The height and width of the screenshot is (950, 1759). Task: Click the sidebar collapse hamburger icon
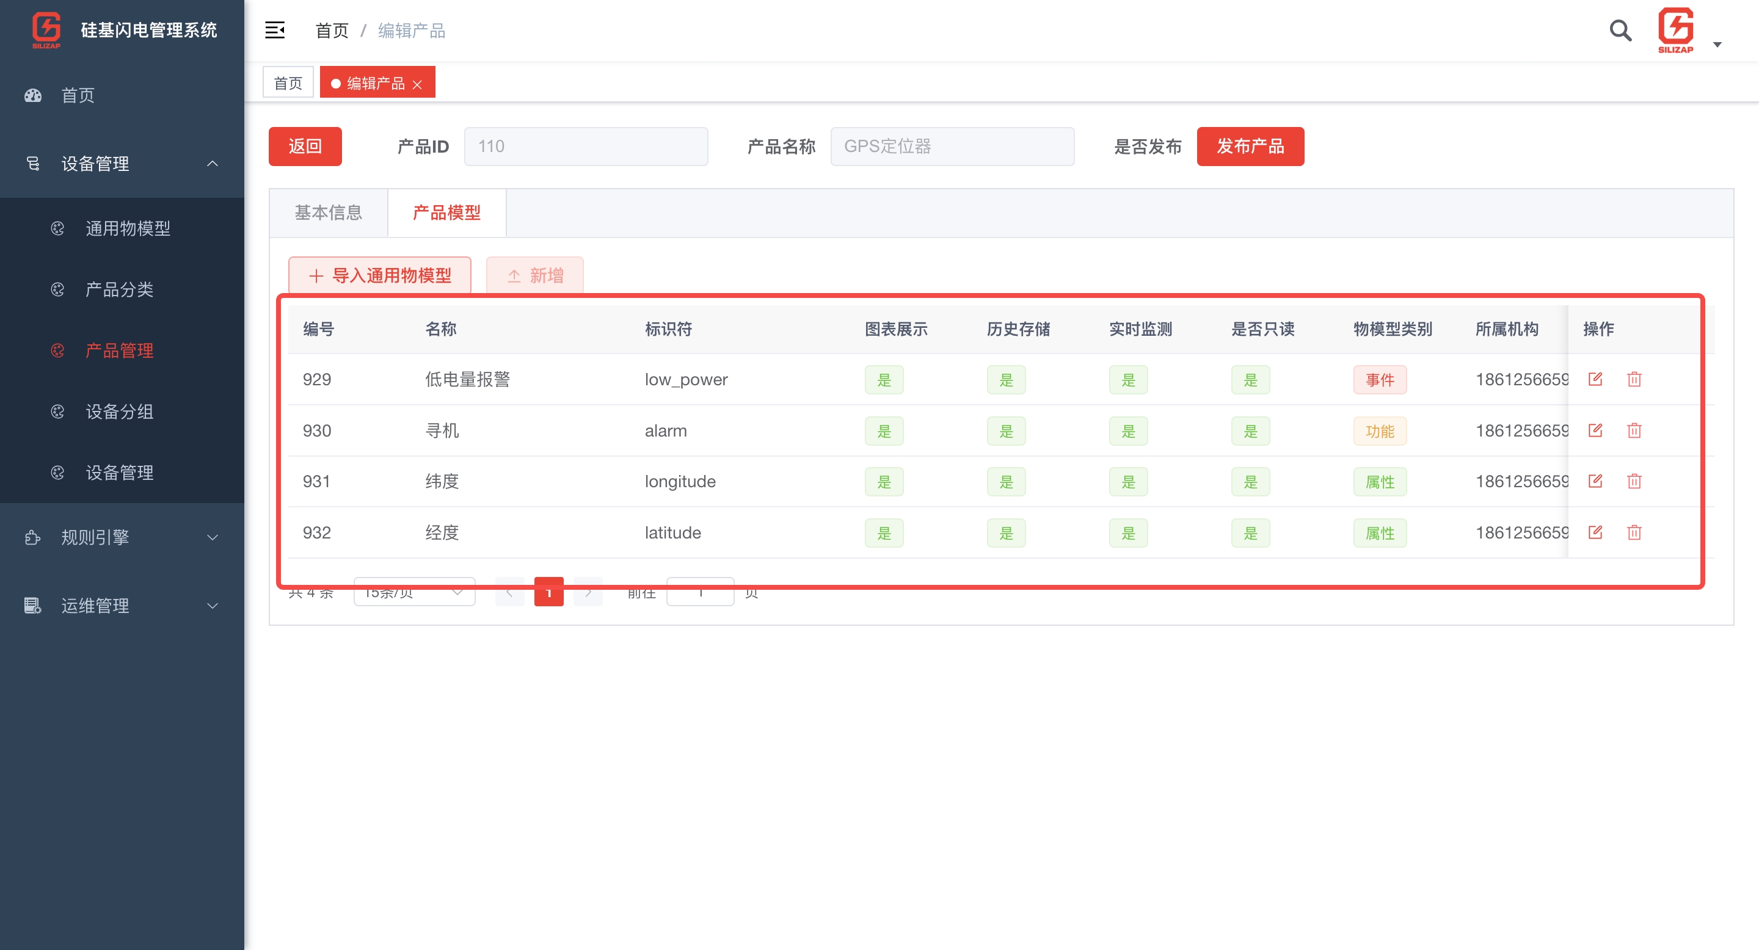(275, 30)
